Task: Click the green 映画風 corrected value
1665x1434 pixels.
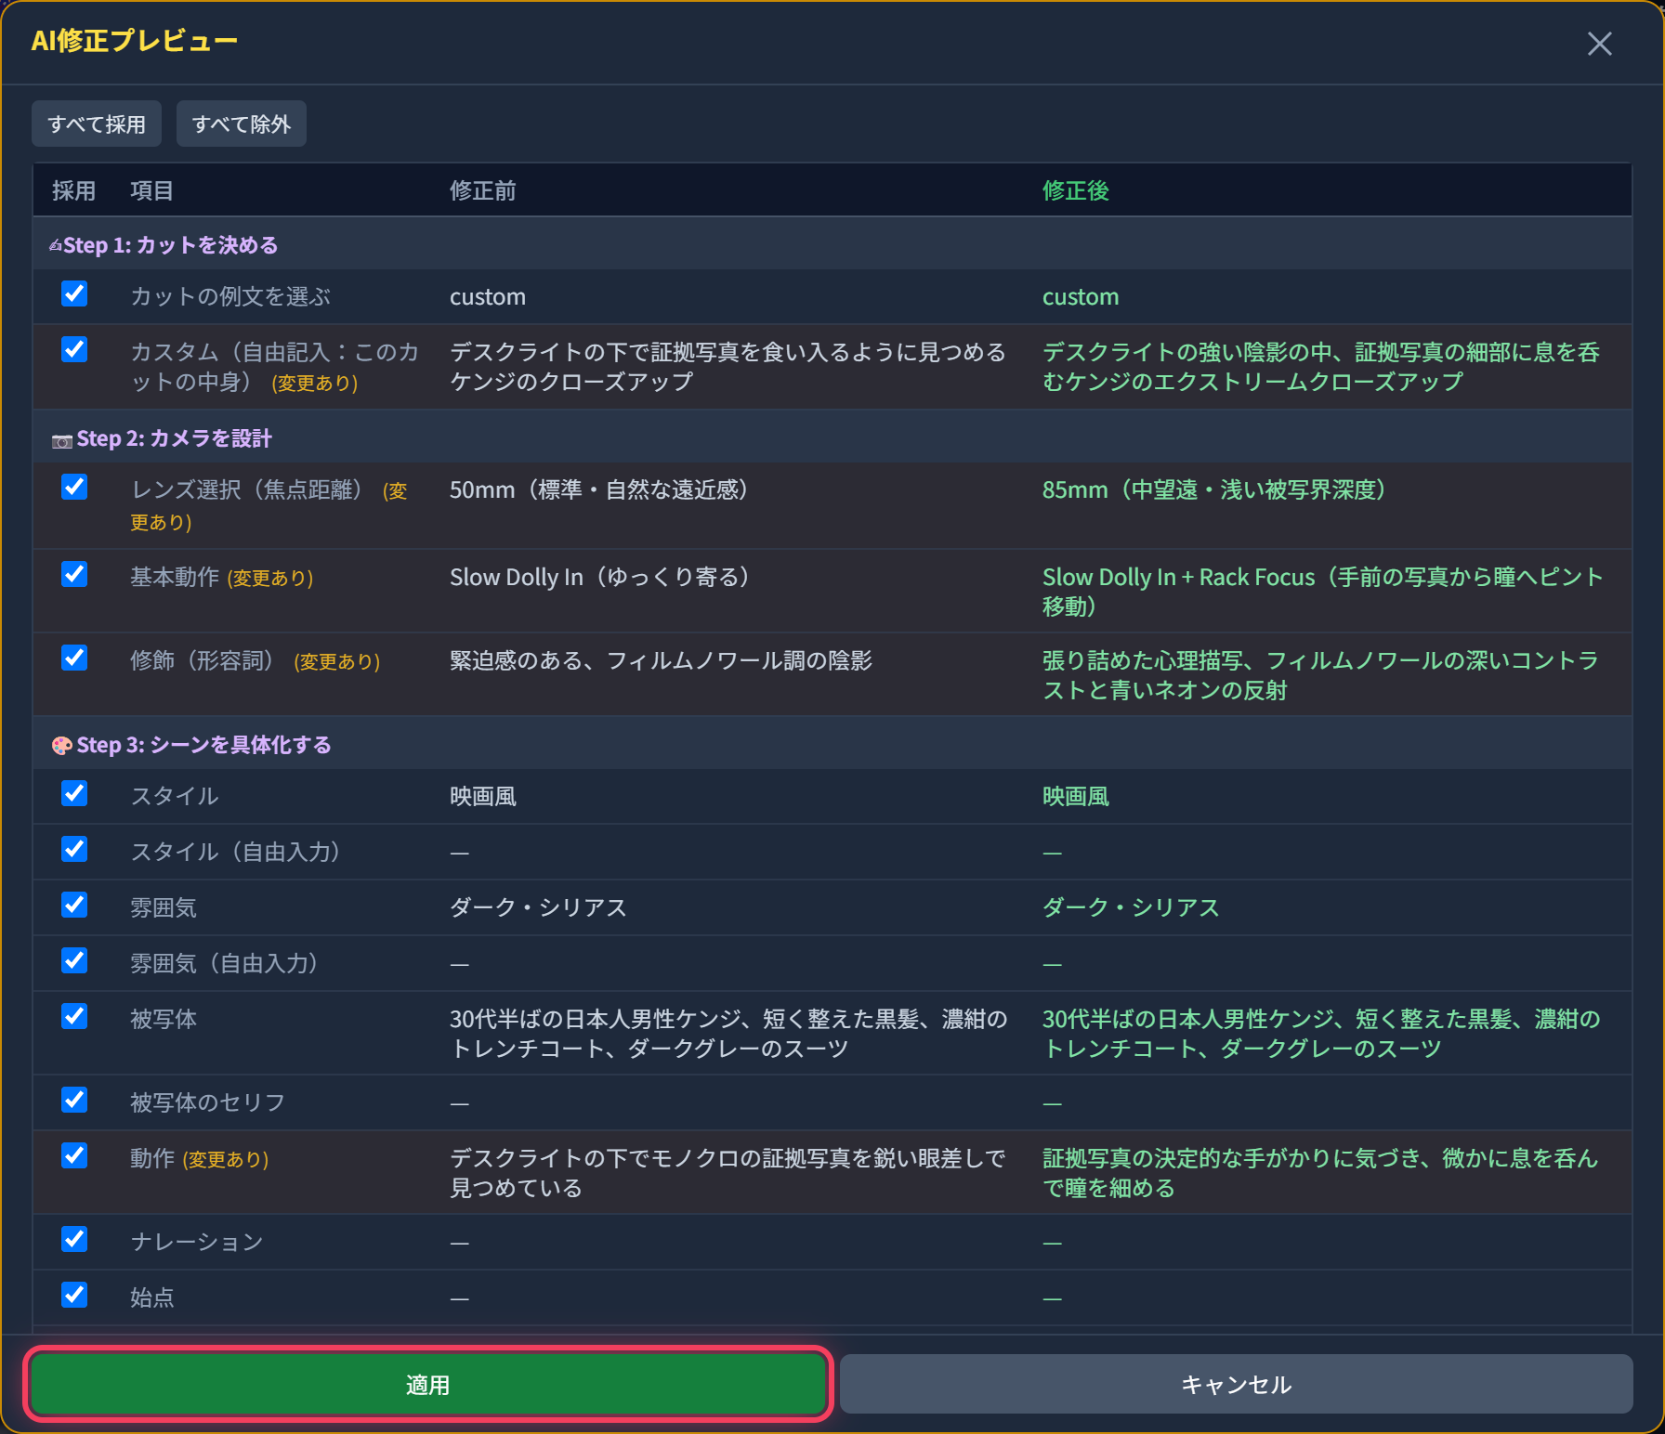Action: (x=1075, y=796)
